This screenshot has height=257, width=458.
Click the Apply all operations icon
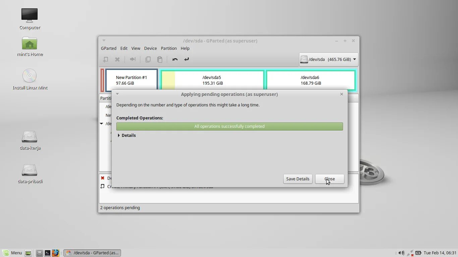coord(186,59)
